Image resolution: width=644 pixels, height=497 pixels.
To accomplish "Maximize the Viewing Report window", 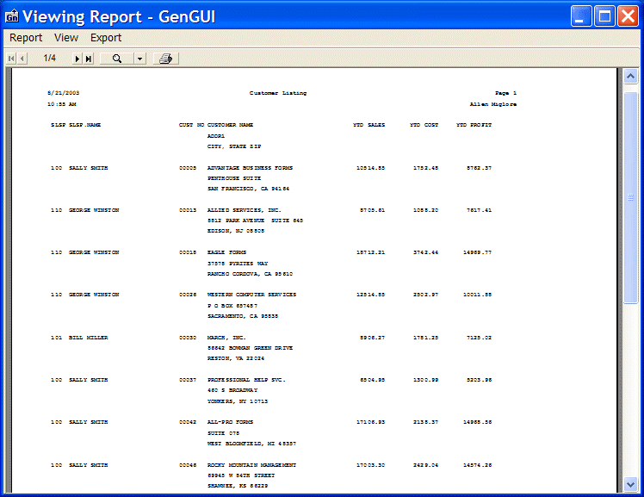I will tap(604, 16).
